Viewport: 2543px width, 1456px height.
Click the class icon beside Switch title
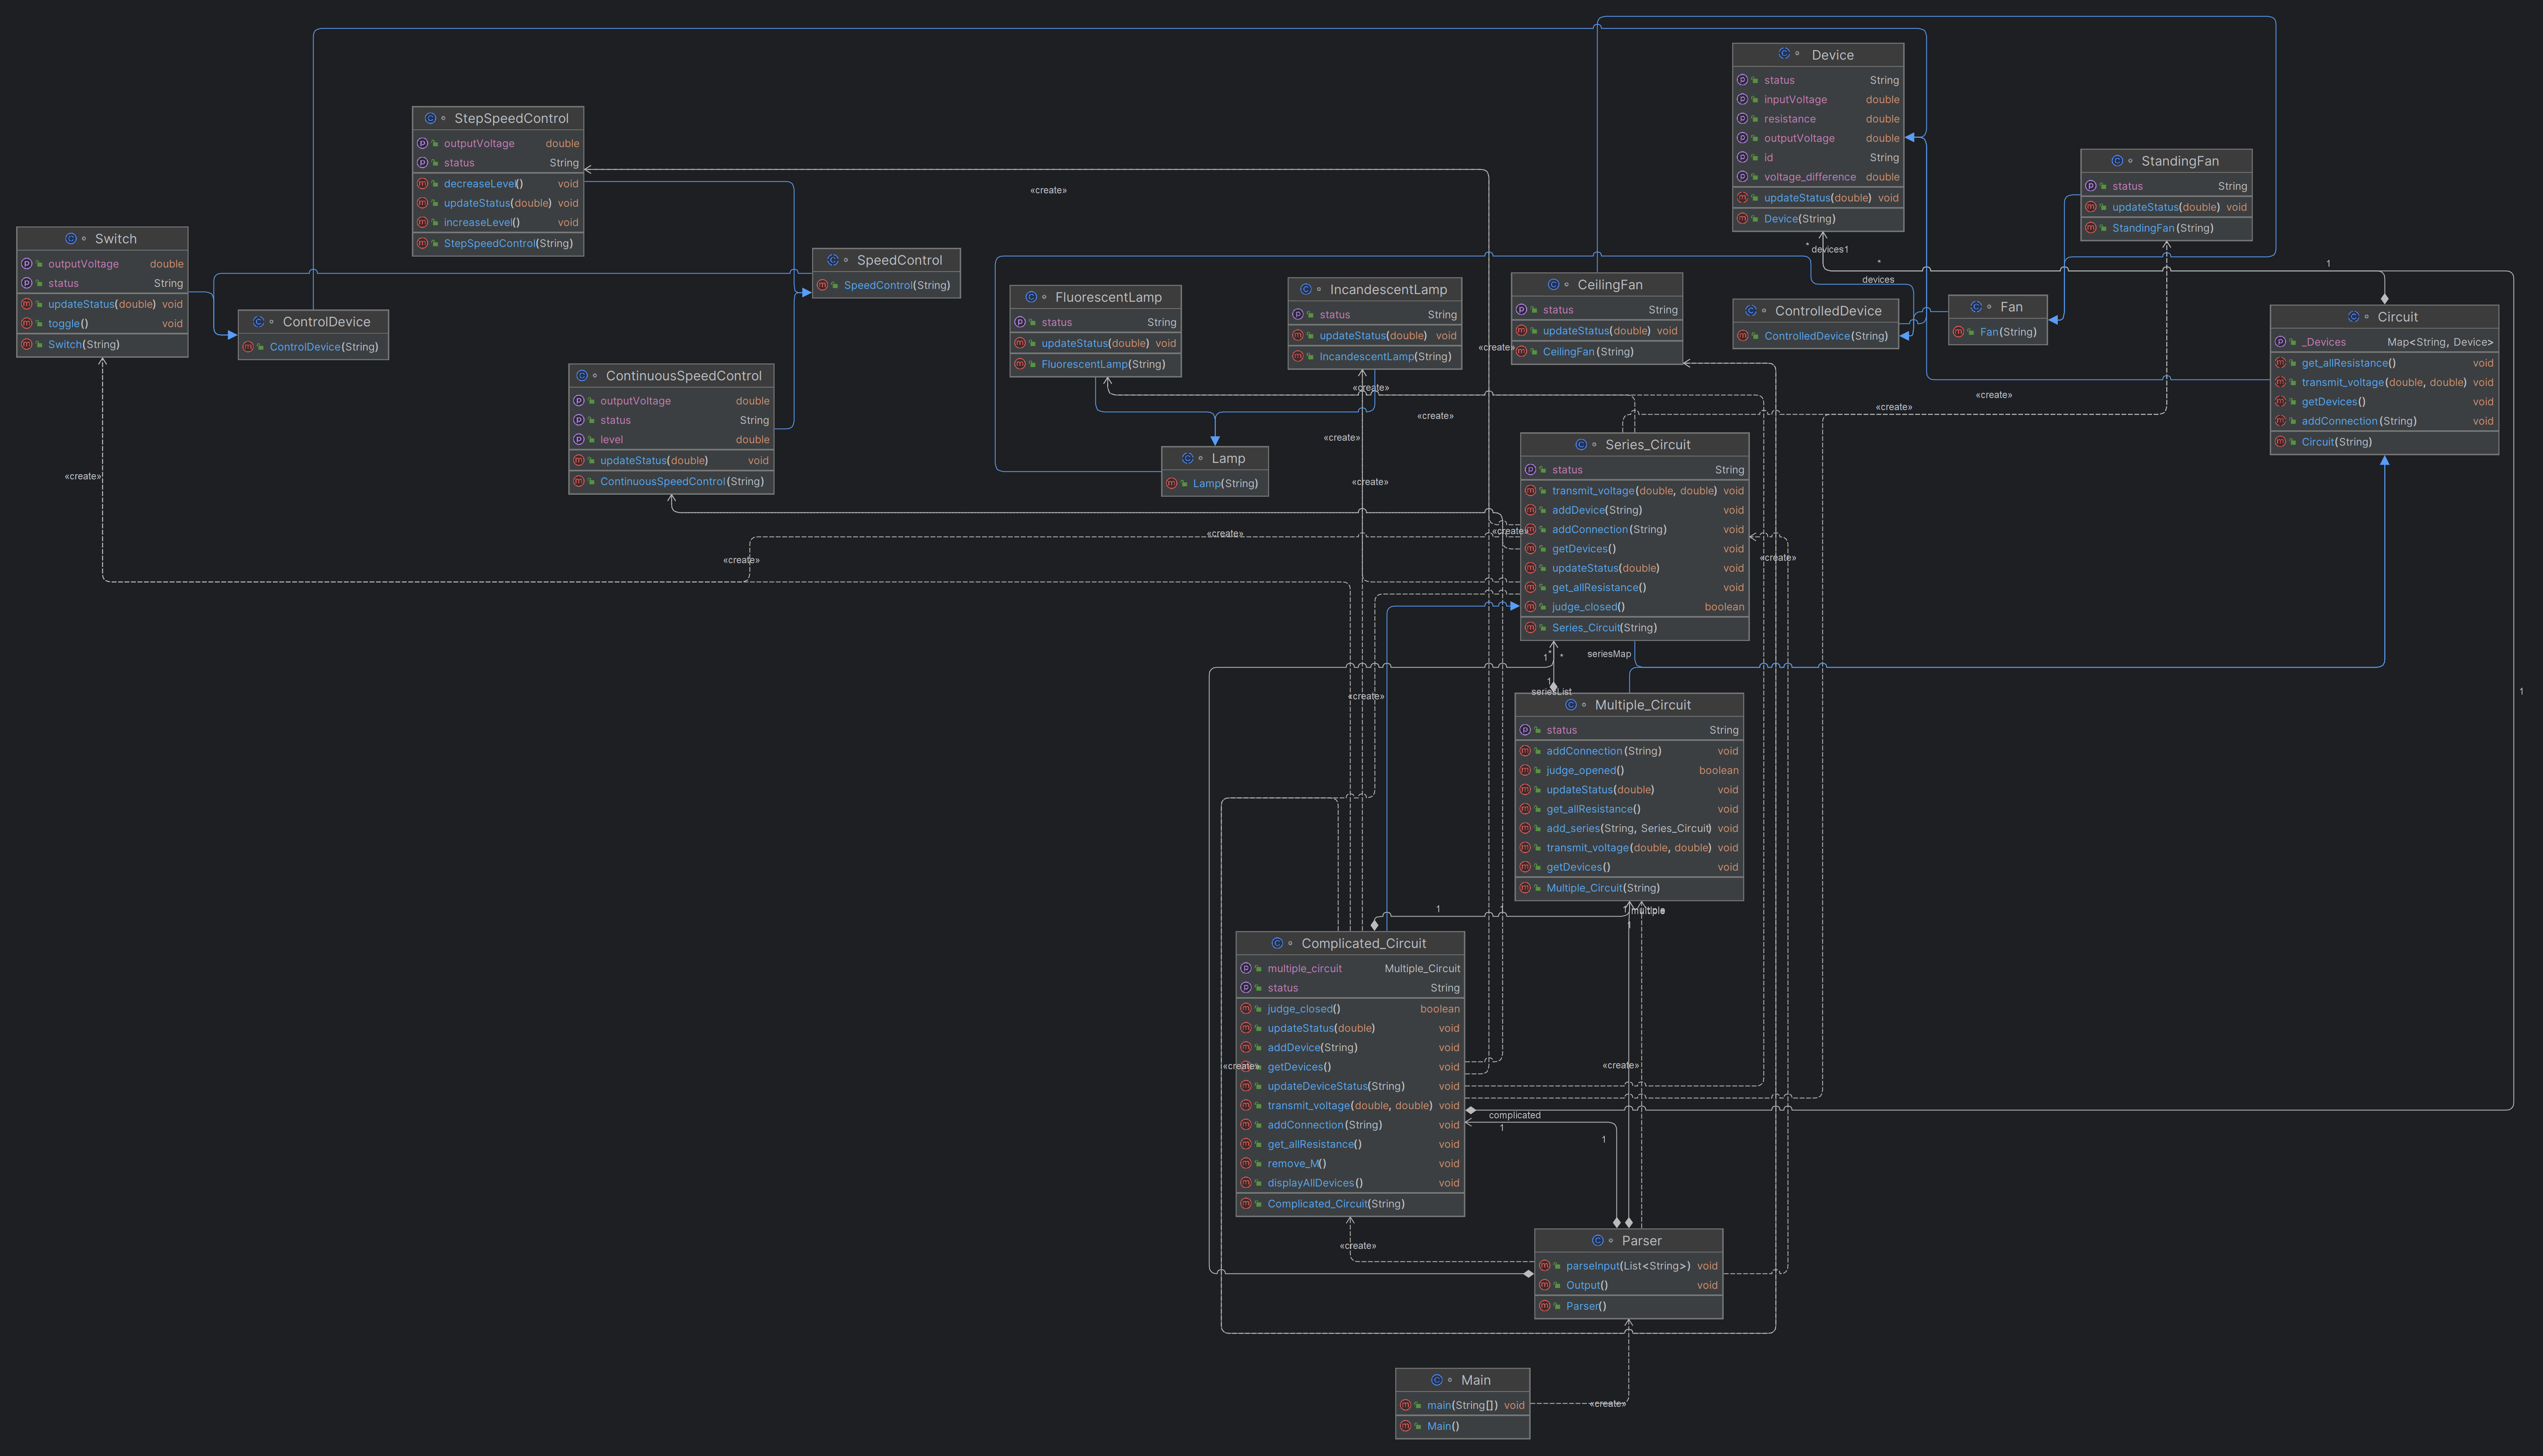click(71, 239)
